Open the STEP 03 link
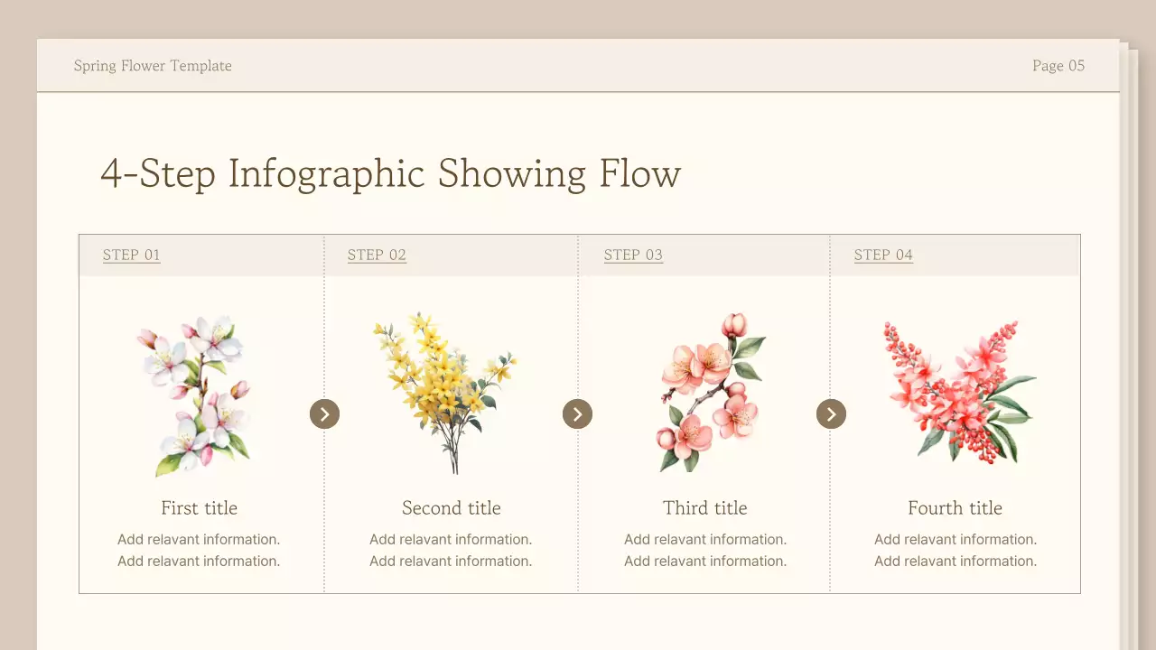The image size is (1156, 650). 633,255
